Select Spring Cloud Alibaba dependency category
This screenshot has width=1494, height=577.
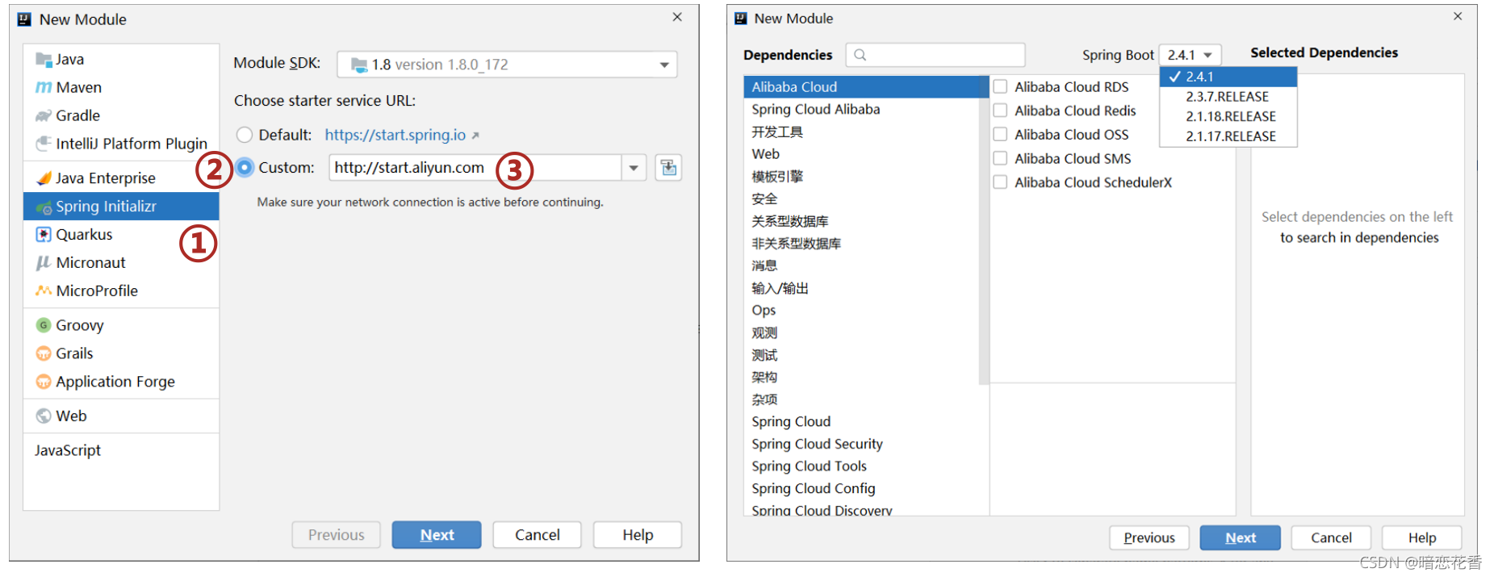pos(815,109)
